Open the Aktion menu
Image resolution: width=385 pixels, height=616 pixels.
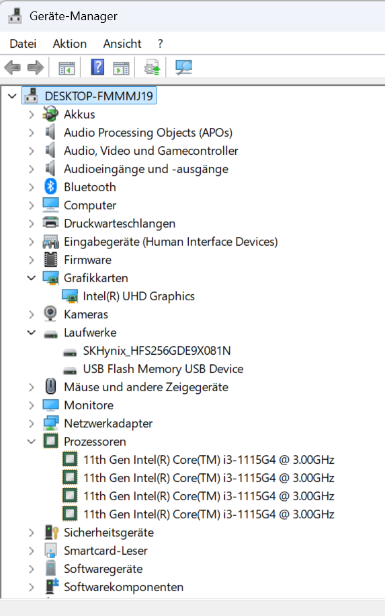[x=70, y=44]
